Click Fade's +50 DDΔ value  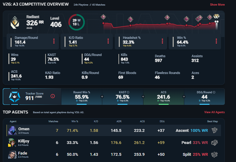(161, 155)
